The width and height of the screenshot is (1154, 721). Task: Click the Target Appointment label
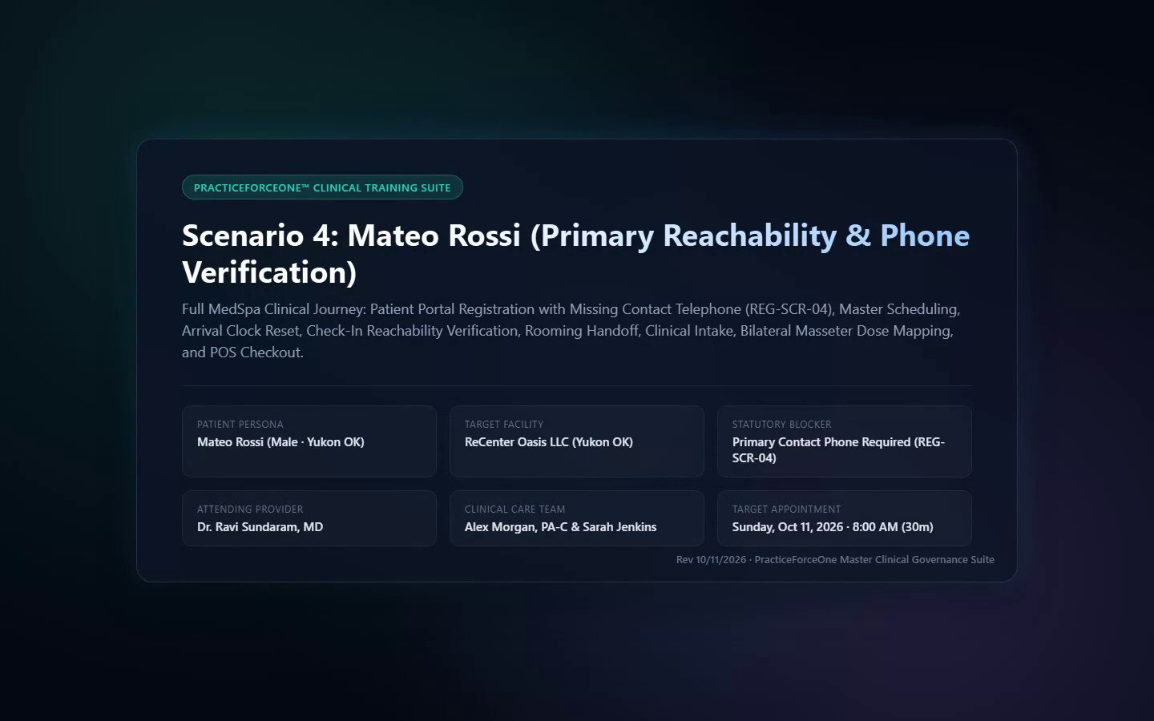coord(786,510)
